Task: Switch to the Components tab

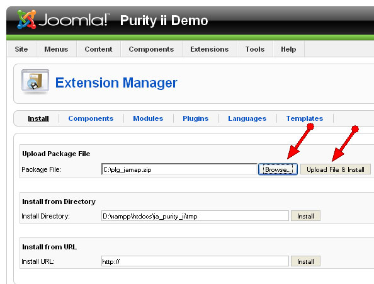Action: pos(91,118)
